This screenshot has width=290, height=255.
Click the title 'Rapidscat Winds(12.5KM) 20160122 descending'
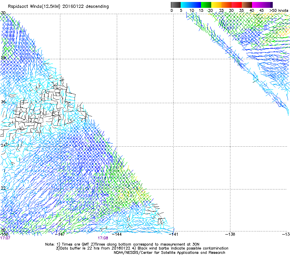[58, 7]
